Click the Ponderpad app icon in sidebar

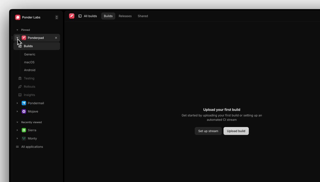pyautogui.click(x=24, y=38)
